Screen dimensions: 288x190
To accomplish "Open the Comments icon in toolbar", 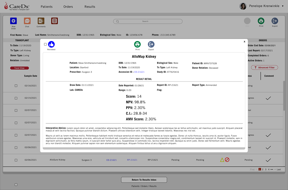I will [41, 21].
